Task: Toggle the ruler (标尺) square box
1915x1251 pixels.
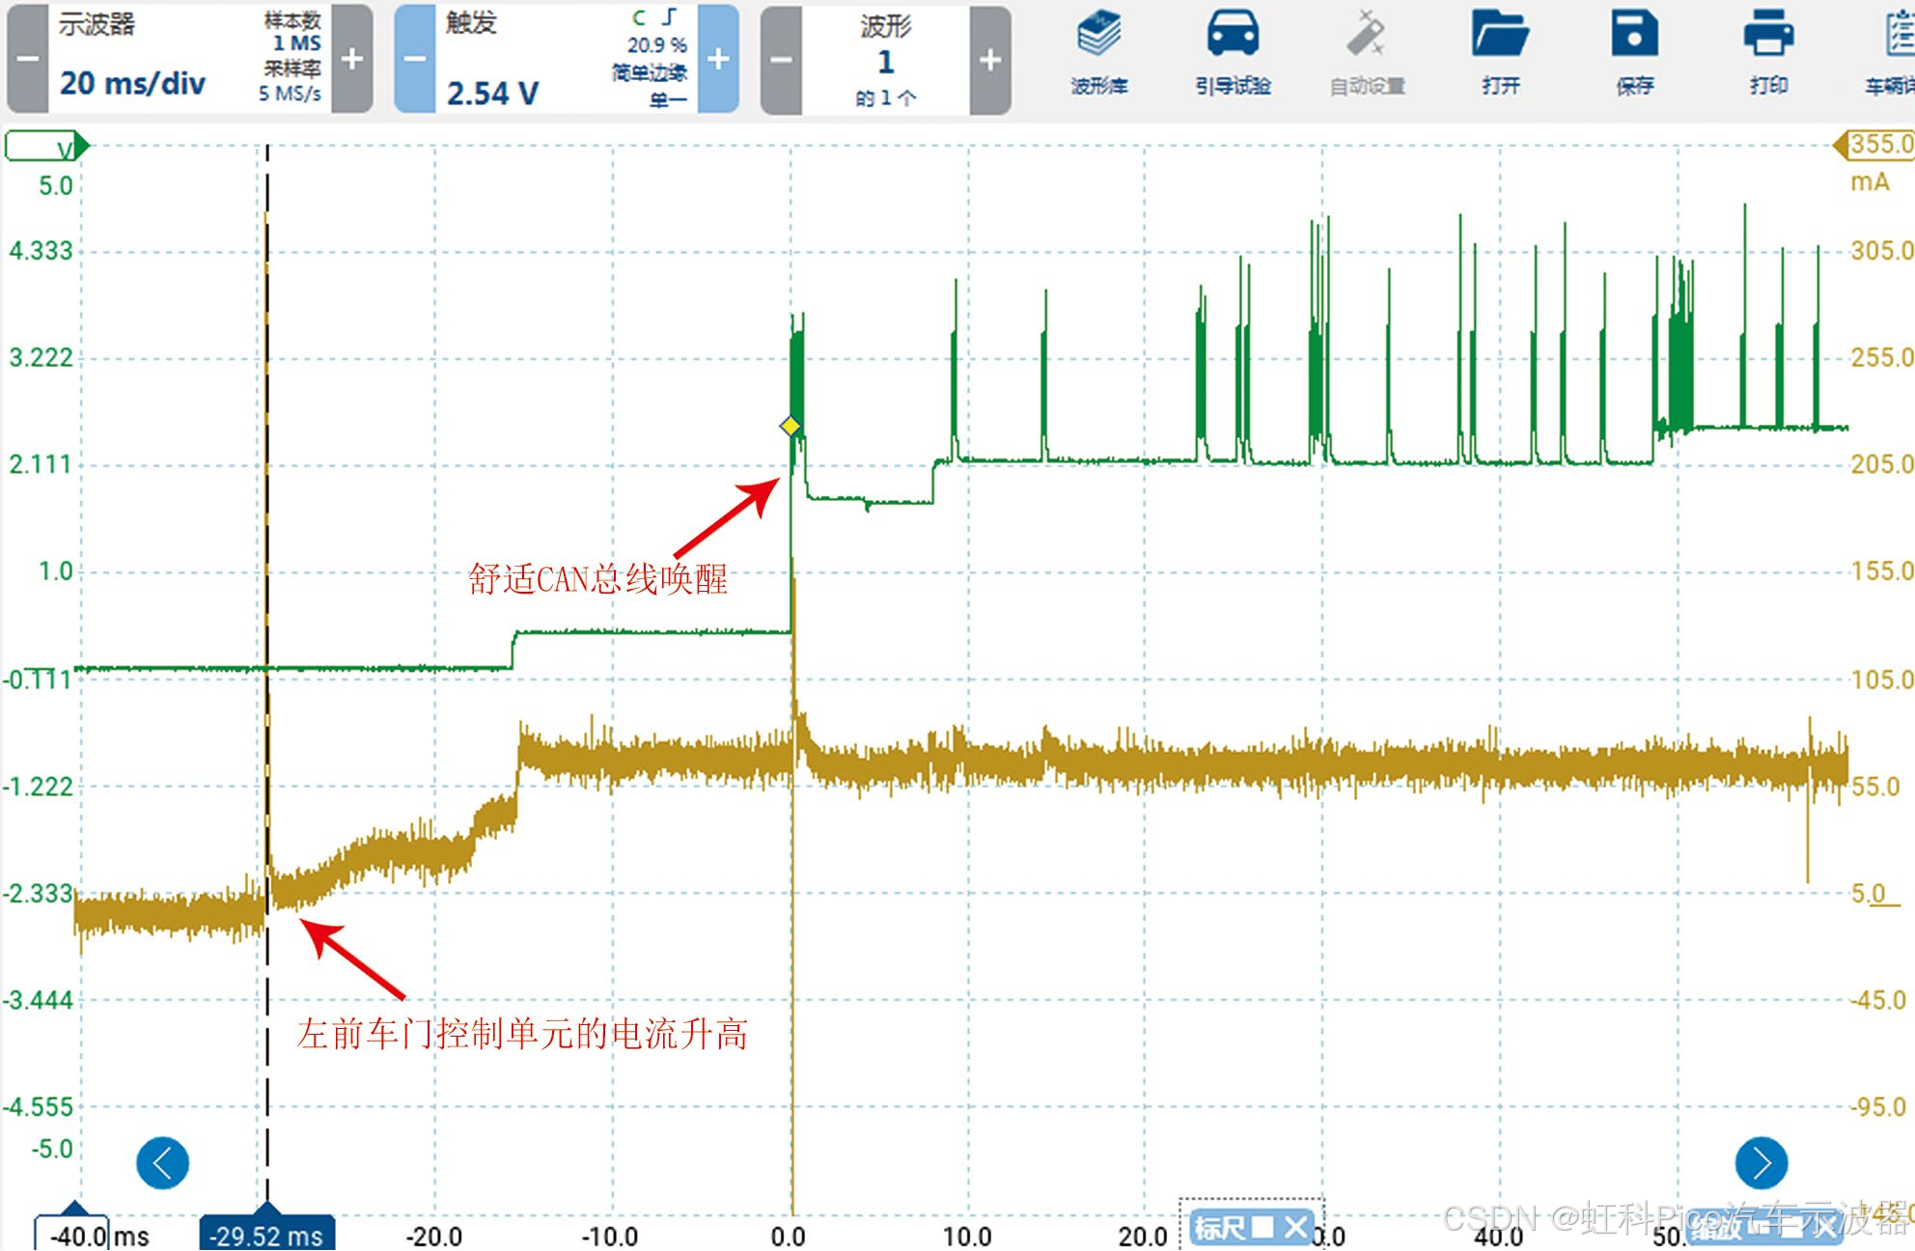Action: [1262, 1228]
